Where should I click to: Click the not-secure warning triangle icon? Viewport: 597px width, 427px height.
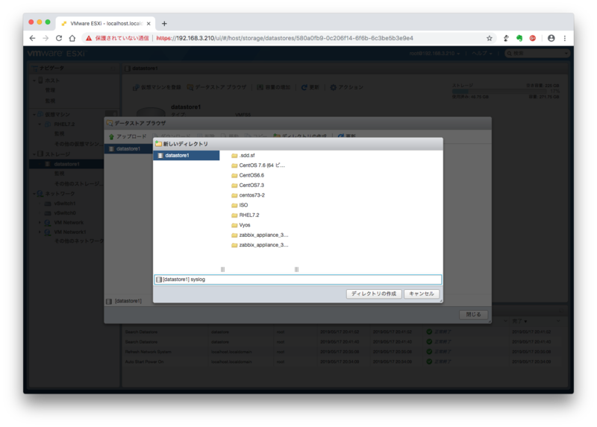(89, 38)
